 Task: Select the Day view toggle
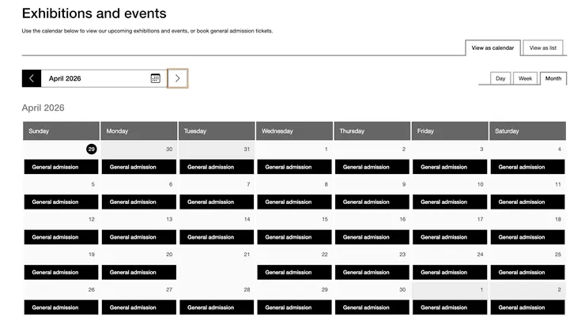[500, 78]
